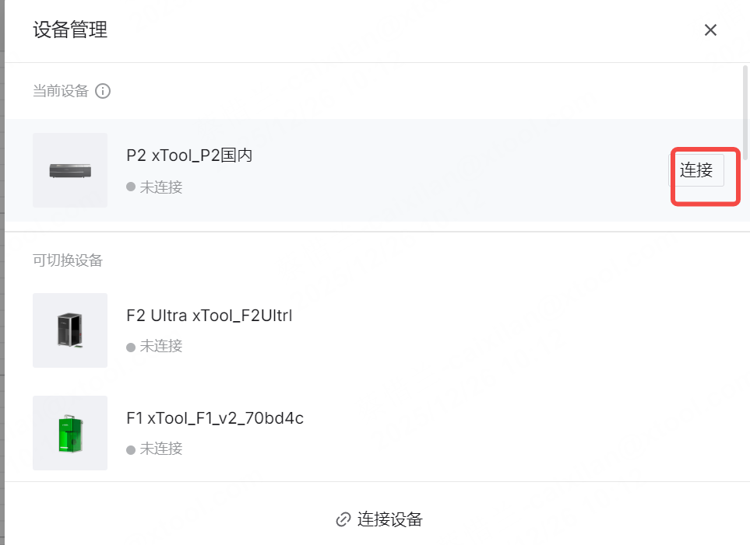The image size is (750, 545).
Task: Click 未连接 status text under P2
Action: pyautogui.click(x=161, y=187)
